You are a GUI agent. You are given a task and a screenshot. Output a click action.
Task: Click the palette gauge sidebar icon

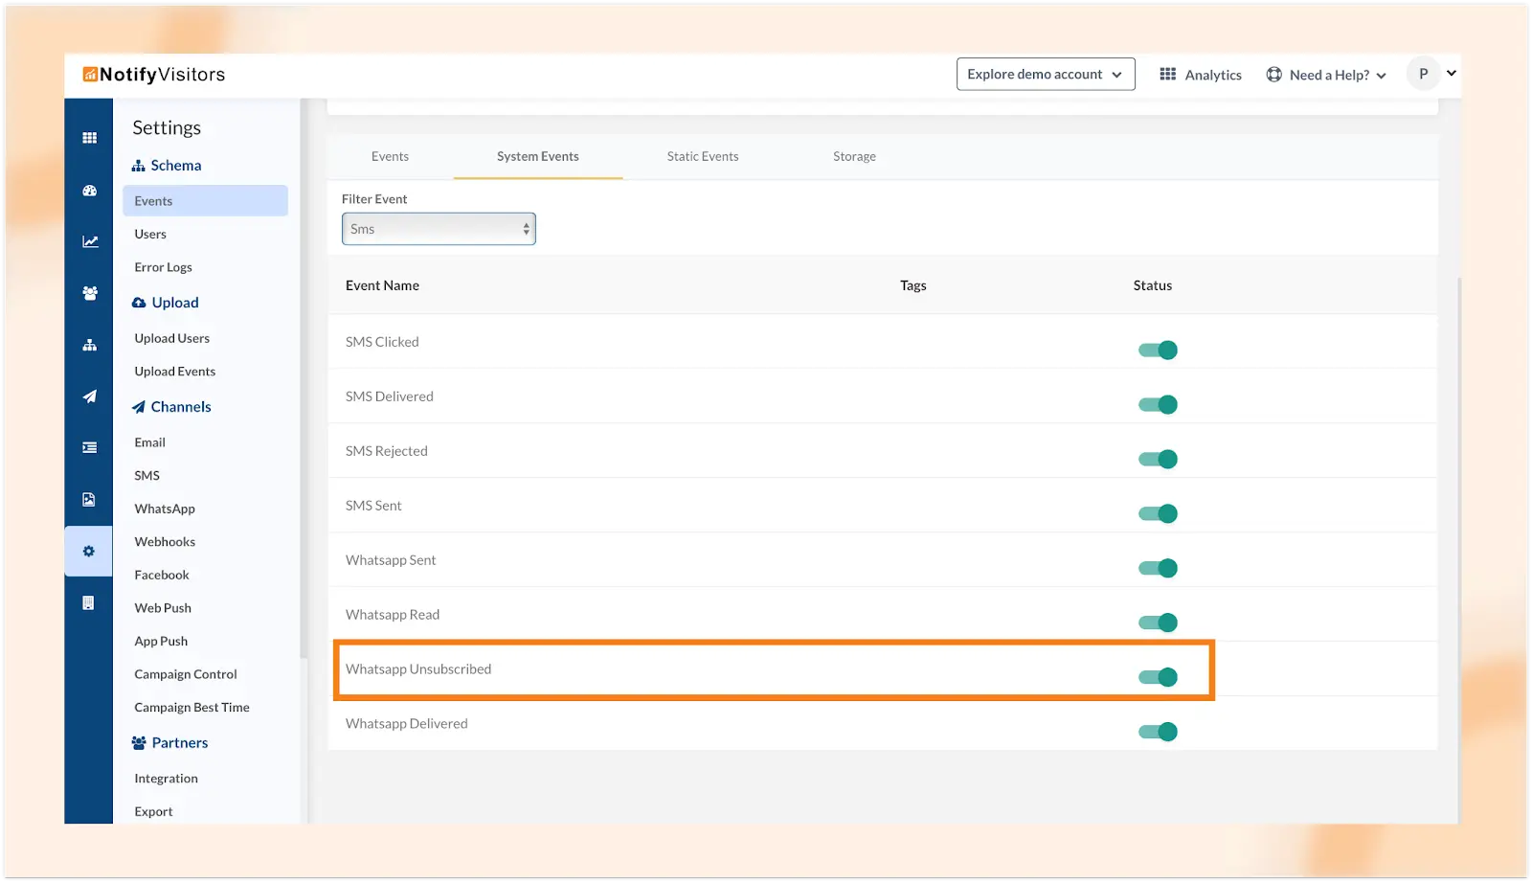click(x=89, y=191)
